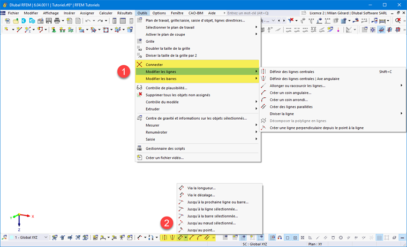Click the pink plumb load icon
The width and height of the screenshot is (407, 247).
pyautogui.click(x=338, y=30)
